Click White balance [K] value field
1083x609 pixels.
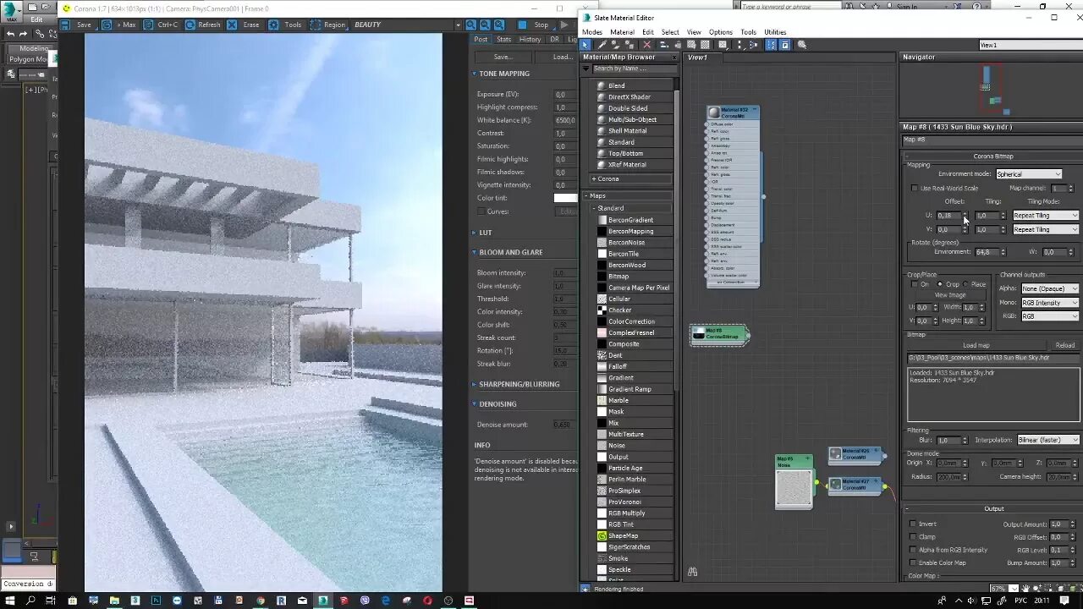click(564, 120)
